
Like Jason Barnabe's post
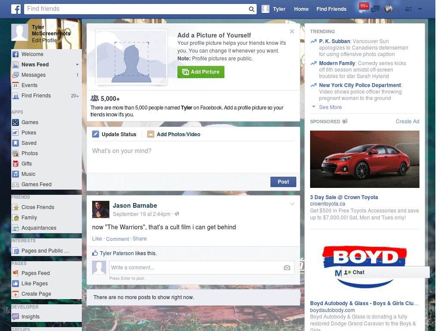[x=97, y=239]
